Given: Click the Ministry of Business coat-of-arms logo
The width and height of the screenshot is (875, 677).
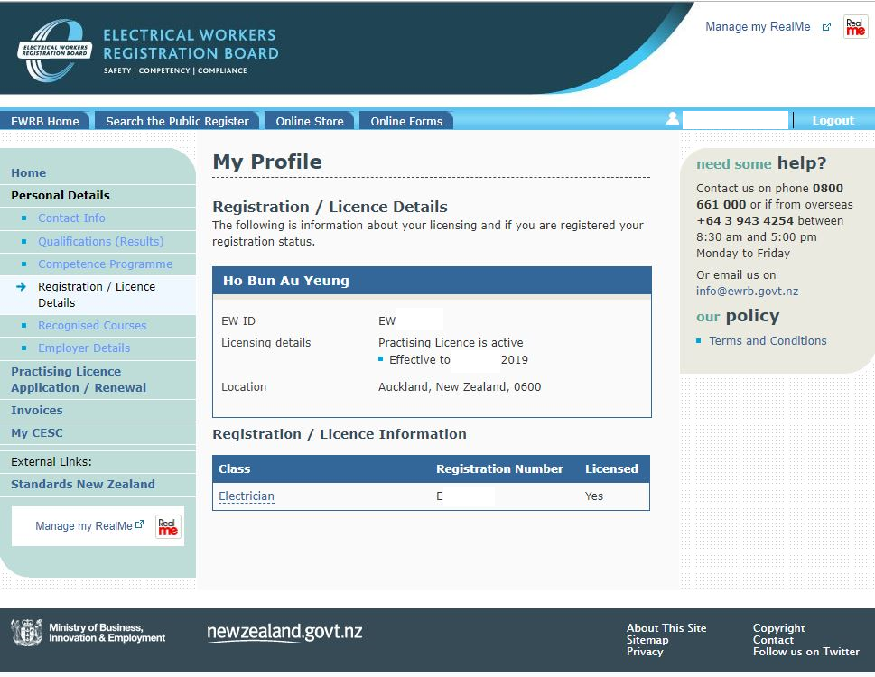Looking at the screenshot, I should 27,634.
